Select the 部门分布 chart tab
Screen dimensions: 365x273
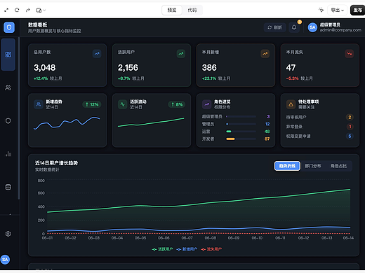coord(313,166)
